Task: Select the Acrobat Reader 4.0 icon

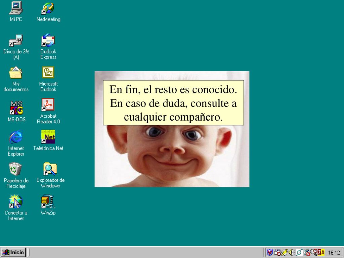Action: pyautogui.click(x=48, y=105)
